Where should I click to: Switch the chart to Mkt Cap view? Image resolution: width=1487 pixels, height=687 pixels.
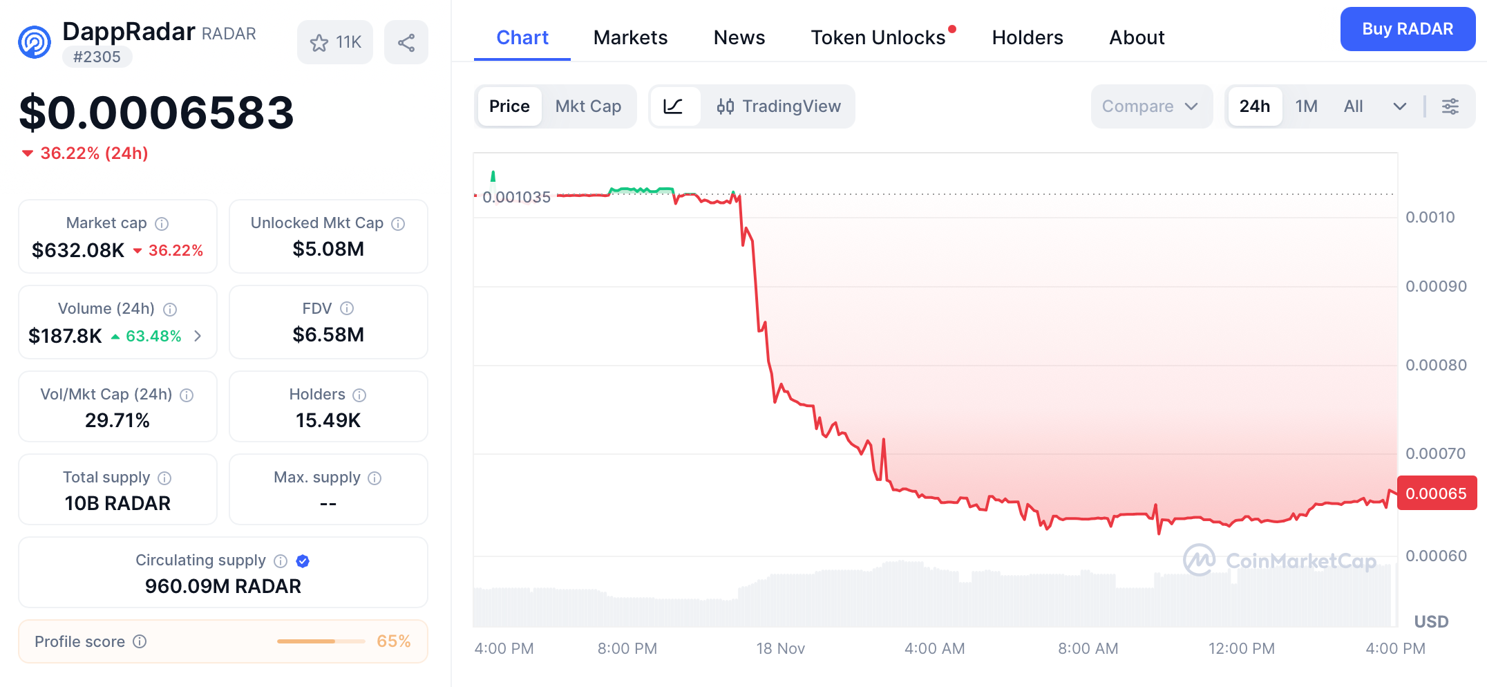[x=588, y=106]
